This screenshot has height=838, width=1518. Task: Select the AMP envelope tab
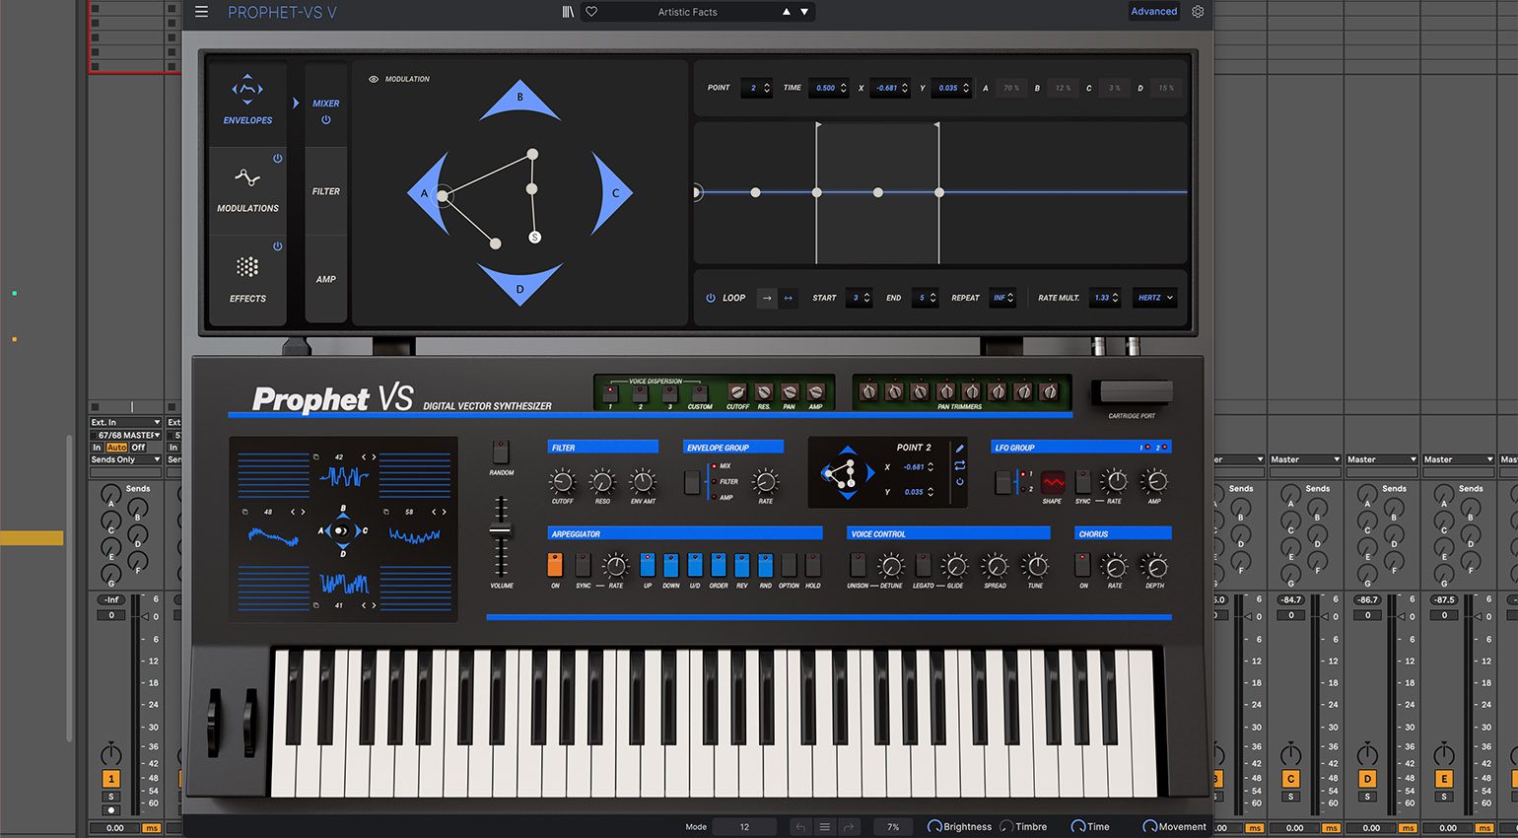click(x=326, y=279)
